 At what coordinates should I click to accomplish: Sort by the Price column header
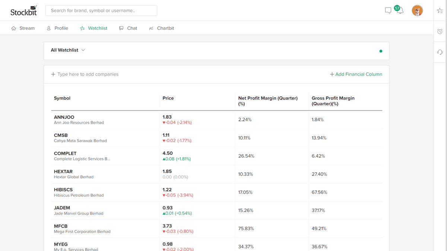click(x=168, y=98)
